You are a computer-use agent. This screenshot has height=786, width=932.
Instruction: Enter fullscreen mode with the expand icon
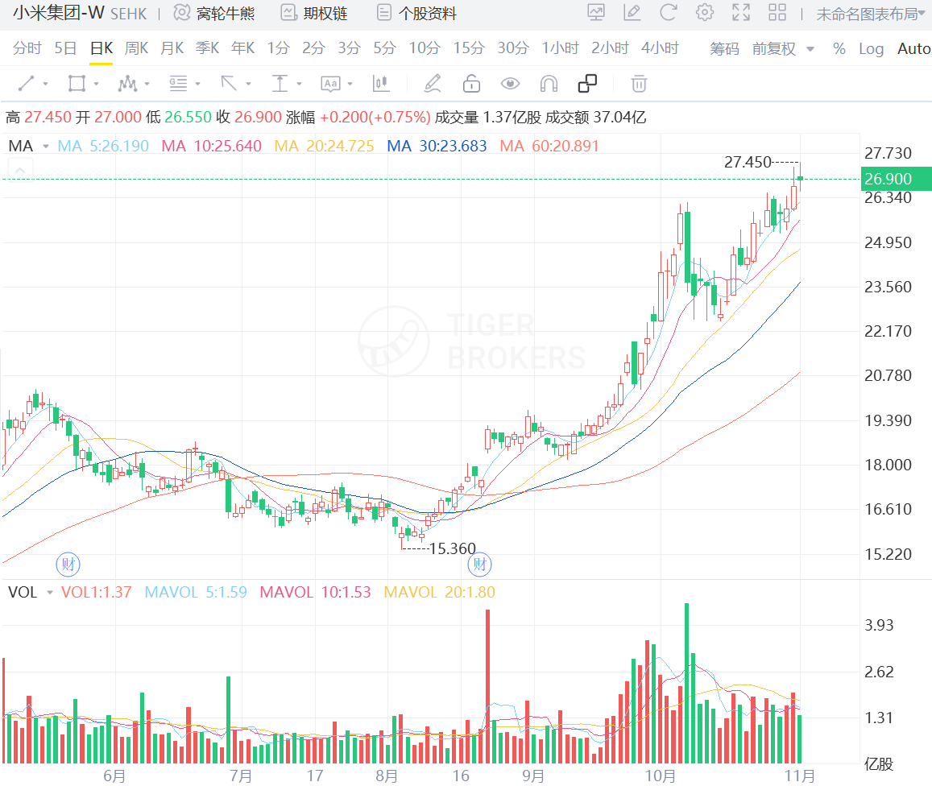pyautogui.click(x=740, y=13)
